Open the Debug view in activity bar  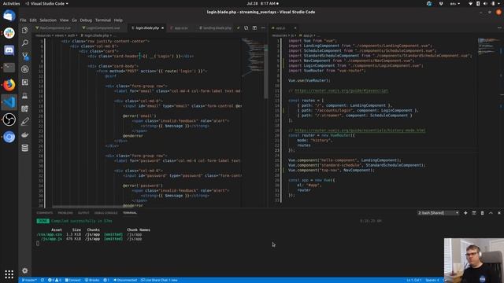pyautogui.click(x=24, y=69)
